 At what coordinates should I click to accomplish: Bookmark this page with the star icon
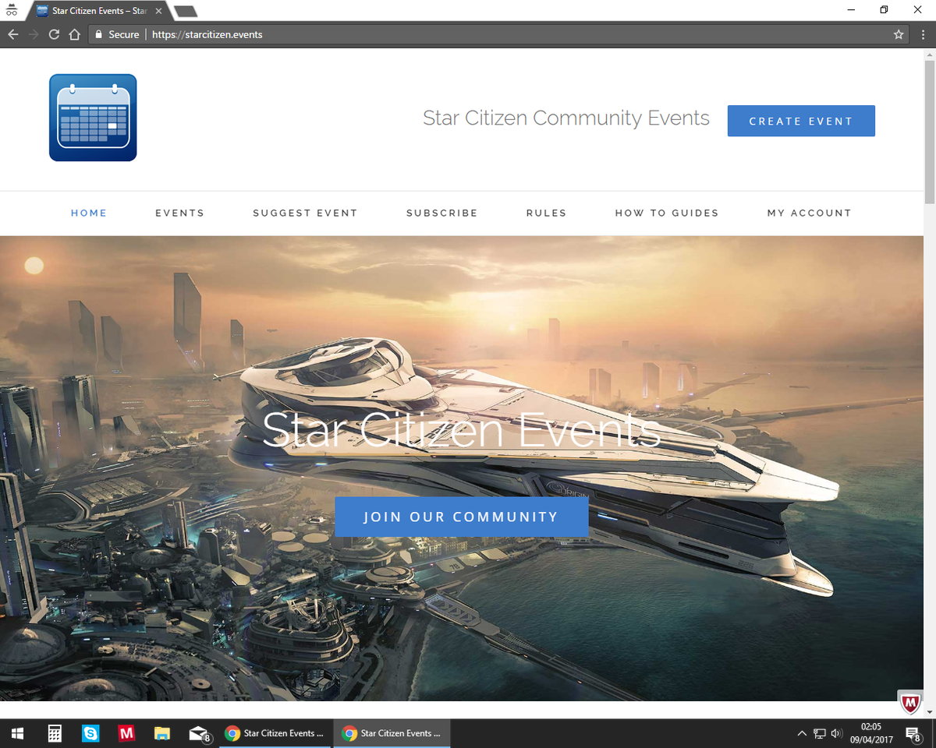click(899, 34)
